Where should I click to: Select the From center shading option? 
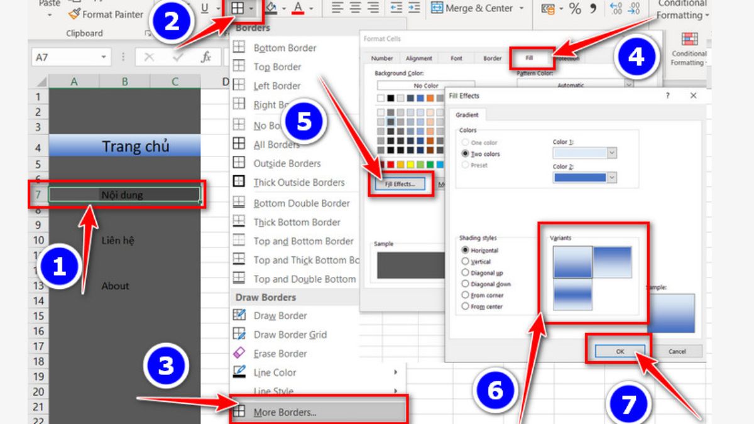tap(466, 307)
